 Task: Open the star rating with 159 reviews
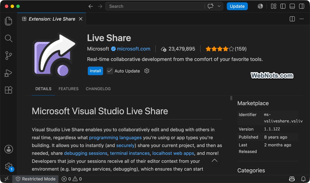[226, 49]
